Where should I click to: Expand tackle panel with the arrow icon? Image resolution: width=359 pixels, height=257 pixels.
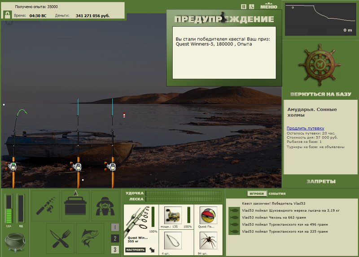click(152, 250)
